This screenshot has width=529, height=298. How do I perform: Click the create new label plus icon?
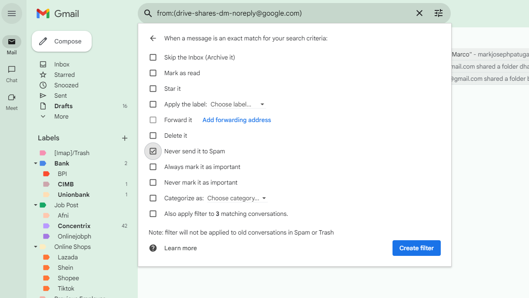coord(125,138)
